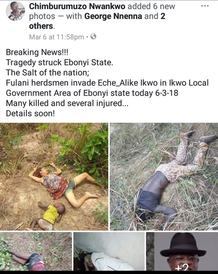218x274 pixels.
Task: Open George Nnenna's tagged profile link
Action: [113, 16]
